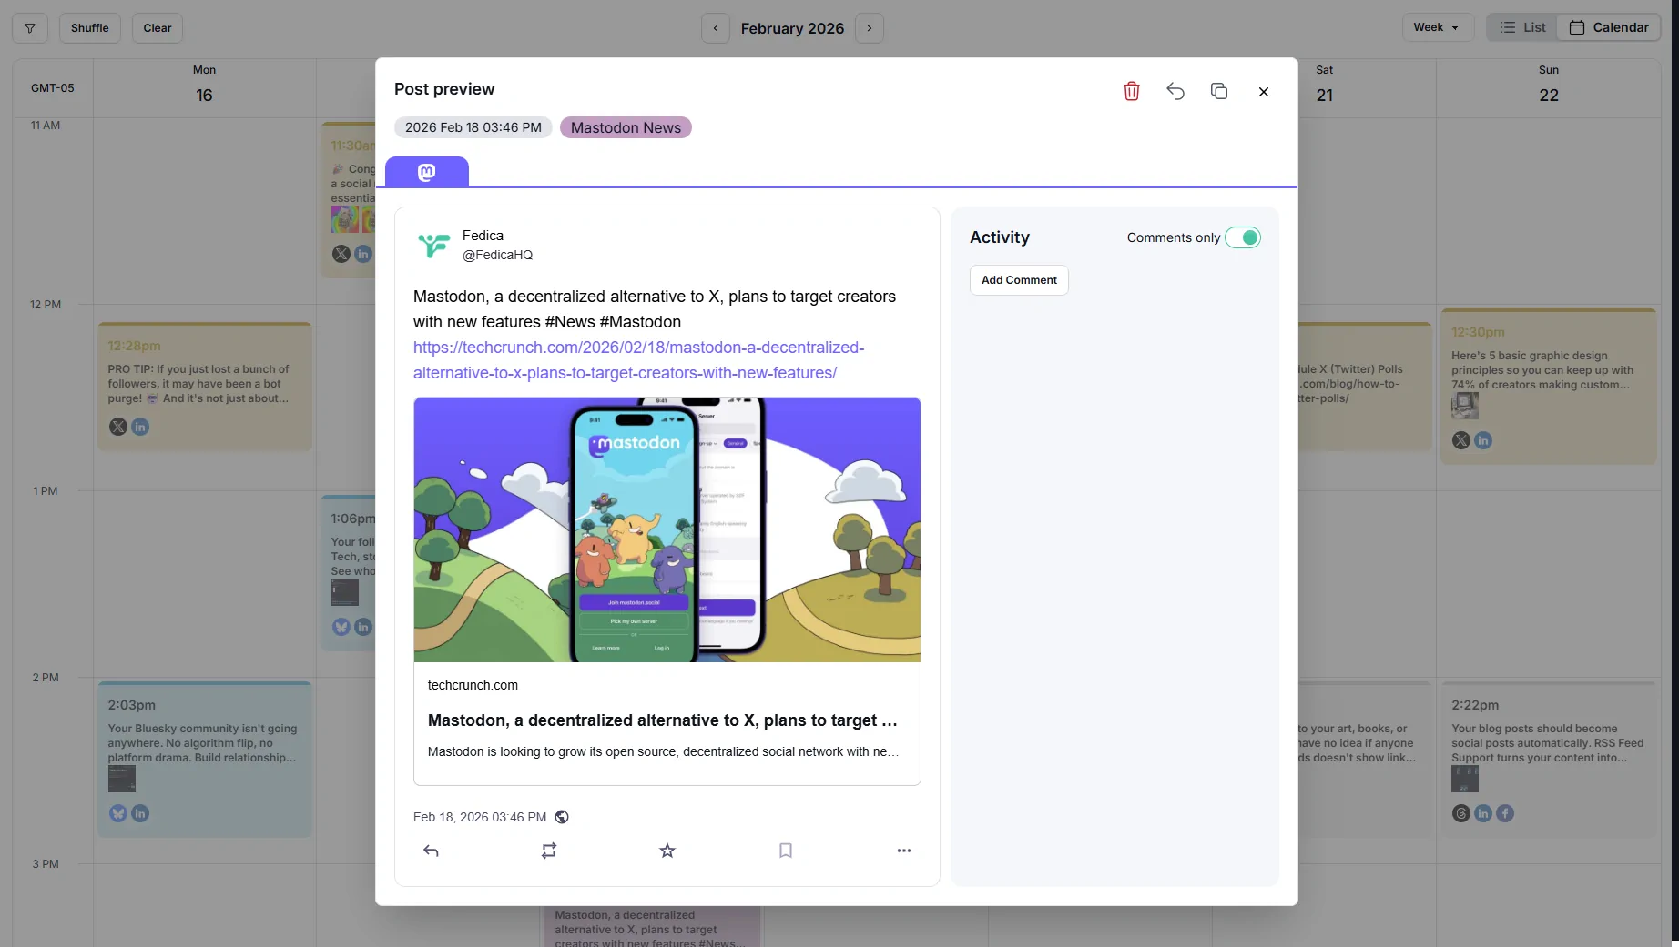Click the reply icon under the post
1679x947 pixels.
point(431,851)
